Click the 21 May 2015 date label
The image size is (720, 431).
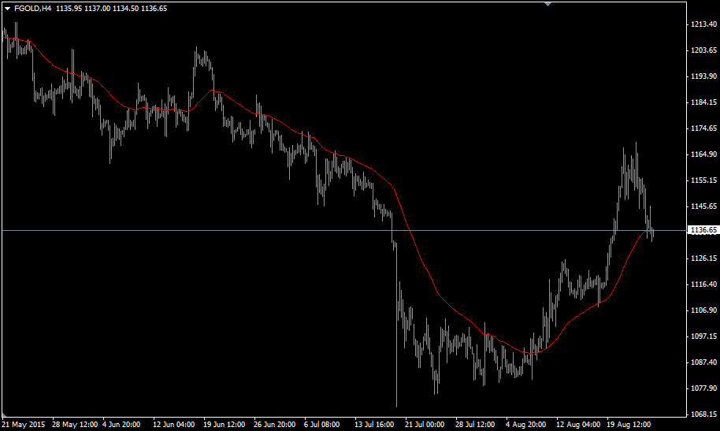(24, 425)
